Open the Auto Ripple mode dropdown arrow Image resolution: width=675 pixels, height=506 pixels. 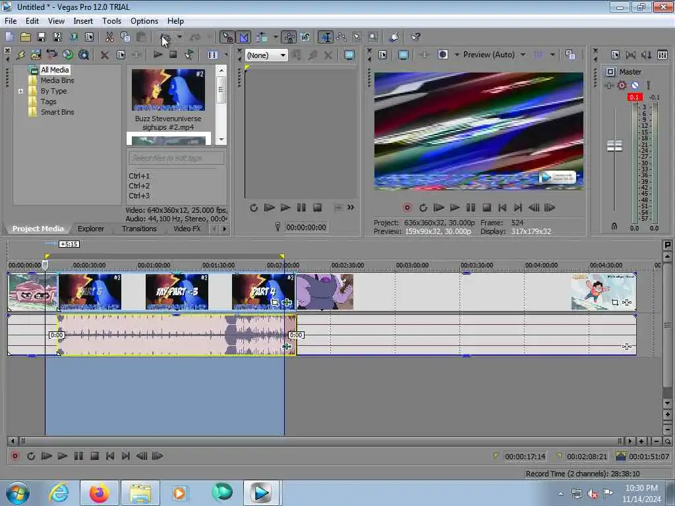(276, 38)
